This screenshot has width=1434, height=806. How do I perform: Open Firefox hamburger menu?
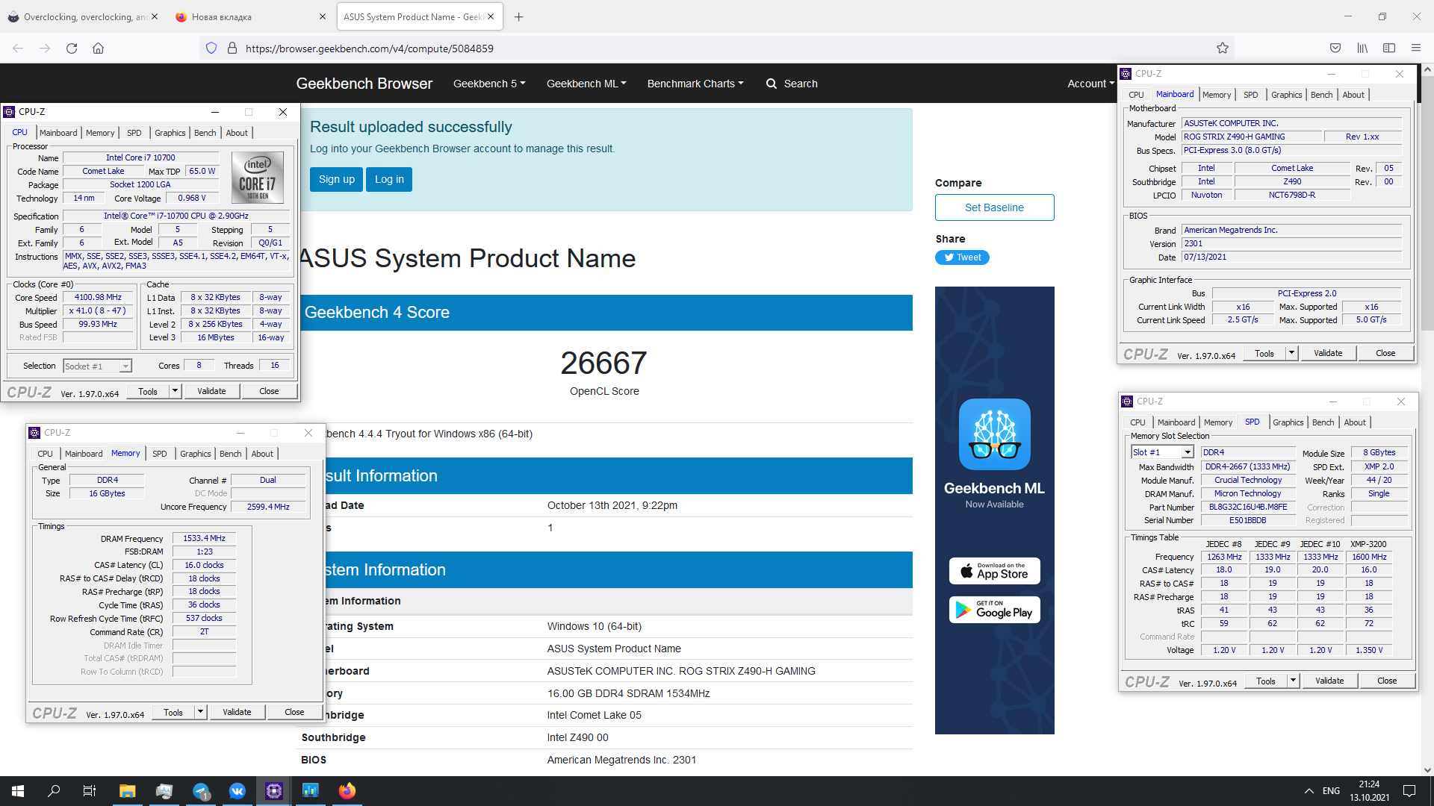[x=1416, y=49]
